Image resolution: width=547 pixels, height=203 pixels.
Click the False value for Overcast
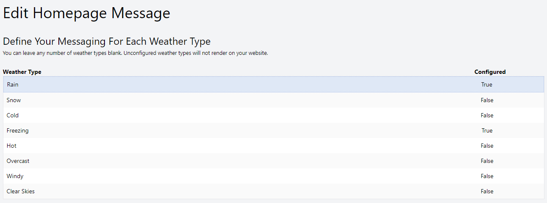[487, 161]
